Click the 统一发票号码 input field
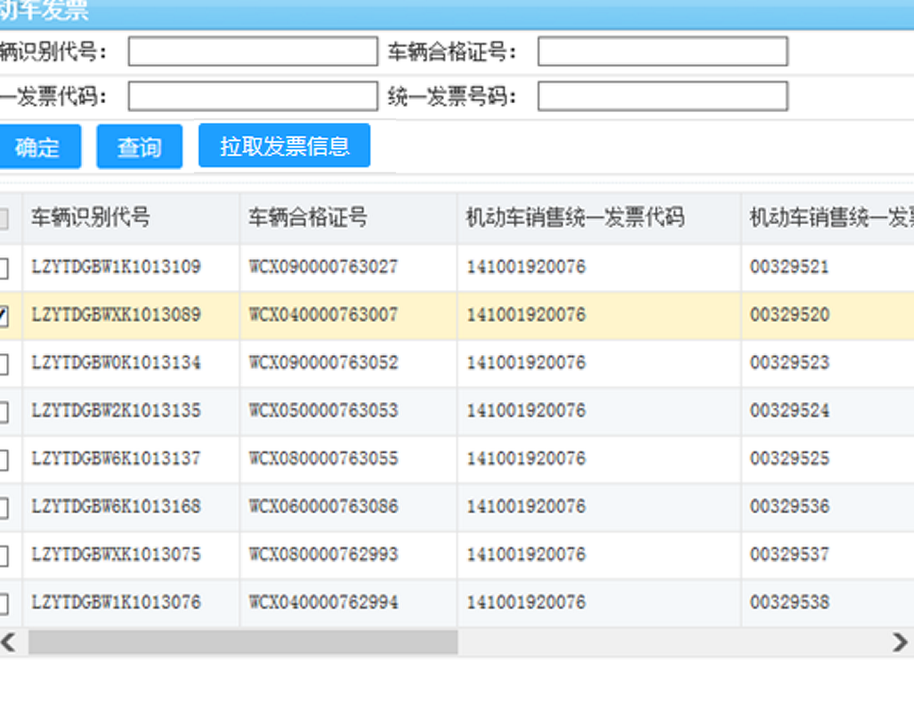The width and height of the screenshot is (914, 709). point(662,96)
